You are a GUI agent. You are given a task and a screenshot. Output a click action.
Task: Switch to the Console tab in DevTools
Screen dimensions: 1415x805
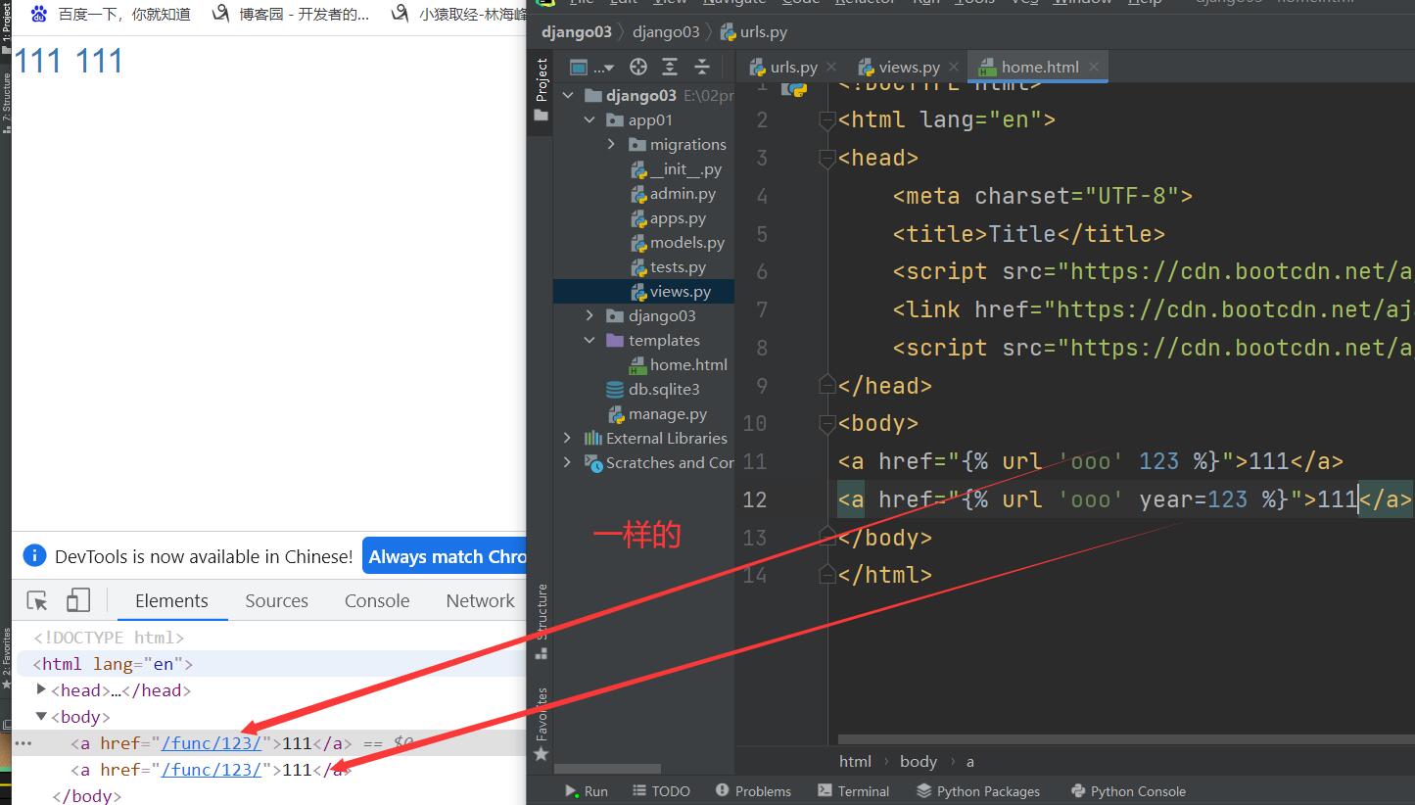[377, 600]
